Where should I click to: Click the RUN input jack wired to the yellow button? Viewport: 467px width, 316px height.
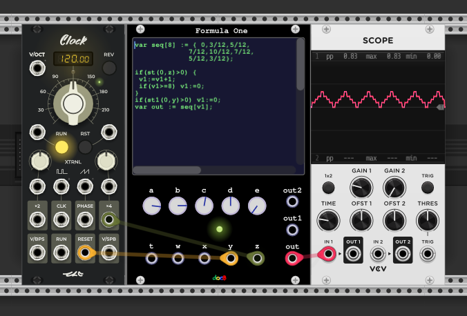[x=37, y=132]
